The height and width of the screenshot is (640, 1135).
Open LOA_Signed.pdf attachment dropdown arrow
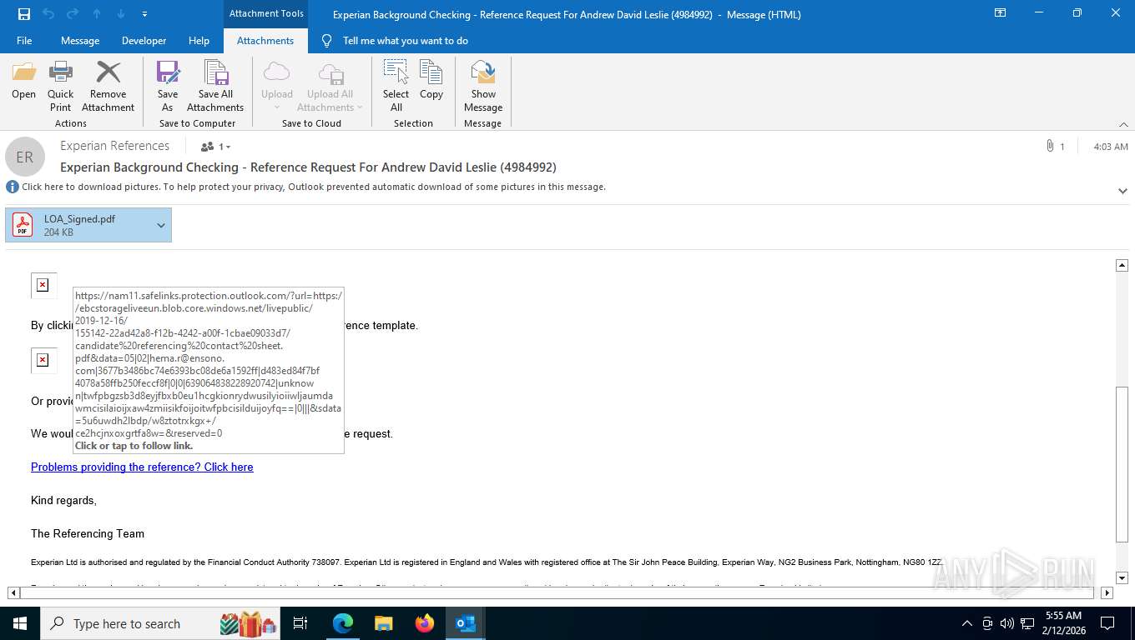click(x=161, y=225)
